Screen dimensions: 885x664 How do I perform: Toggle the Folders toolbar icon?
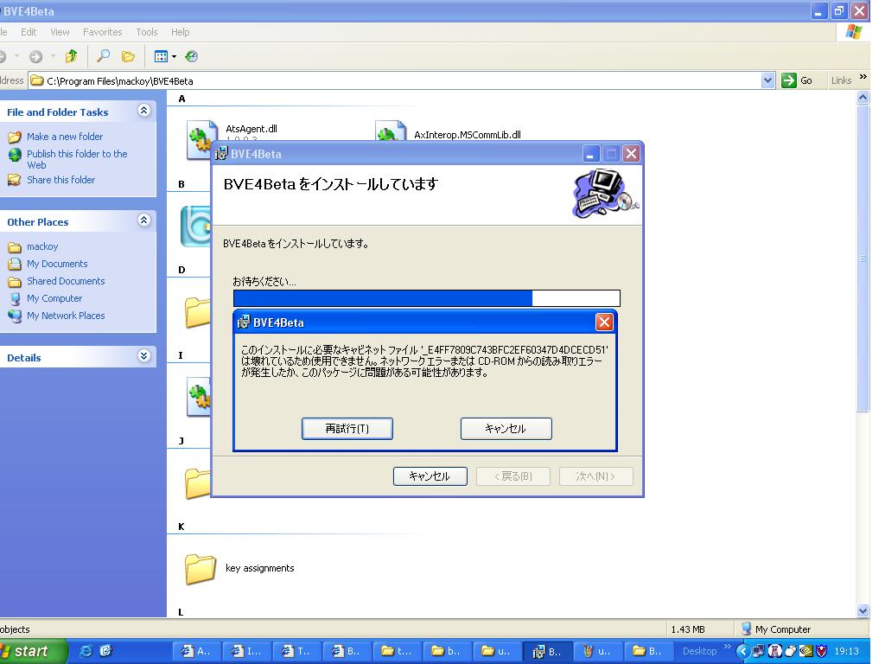[x=128, y=56]
